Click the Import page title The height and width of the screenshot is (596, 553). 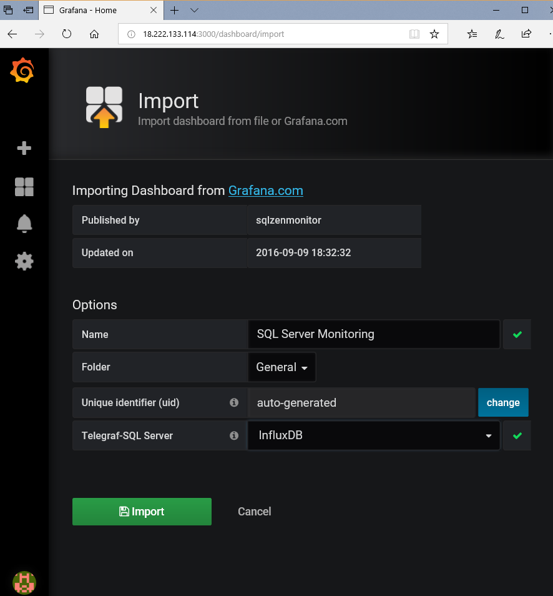[169, 101]
